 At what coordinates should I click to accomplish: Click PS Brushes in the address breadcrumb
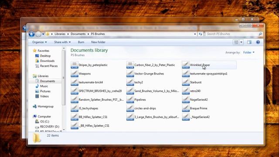pos(98,34)
